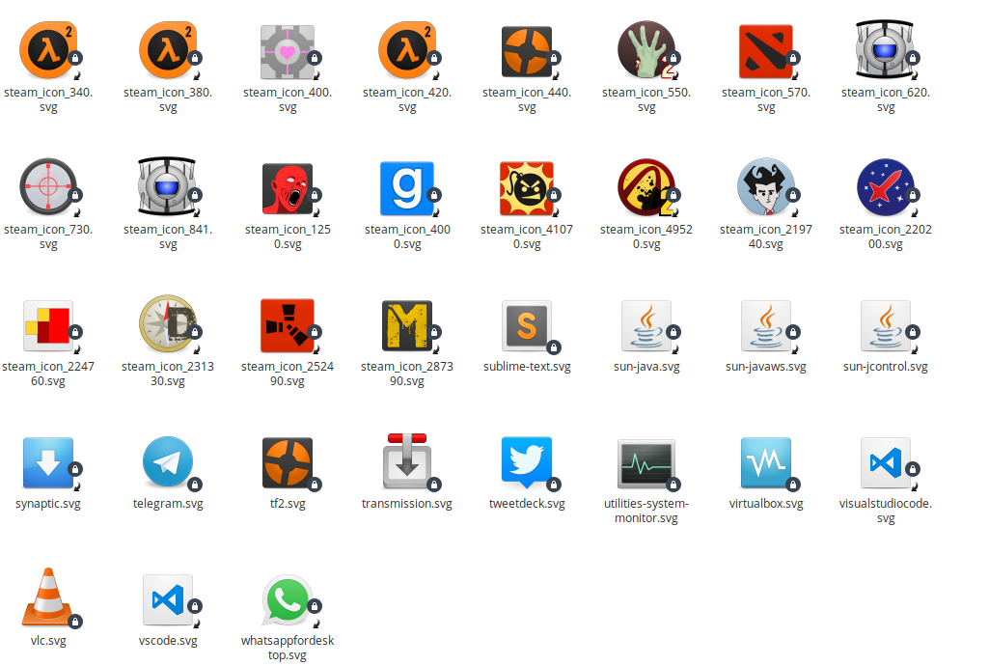Click the 'steam_icon_550.svg' file name text
Screen dimensions: 989x666
(646, 99)
